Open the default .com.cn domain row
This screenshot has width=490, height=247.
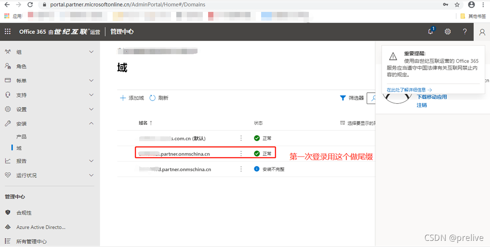click(x=172, y=138)
